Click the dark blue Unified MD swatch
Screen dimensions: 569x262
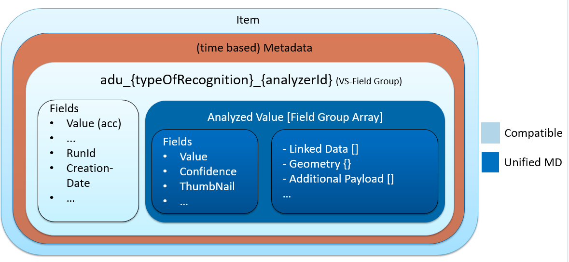pyautogui.click(x=490, y=162)
